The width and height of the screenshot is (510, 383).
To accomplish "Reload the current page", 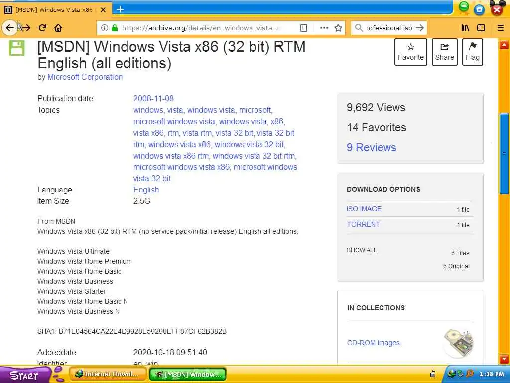I will pyautogui.click(x=43, y=28).
